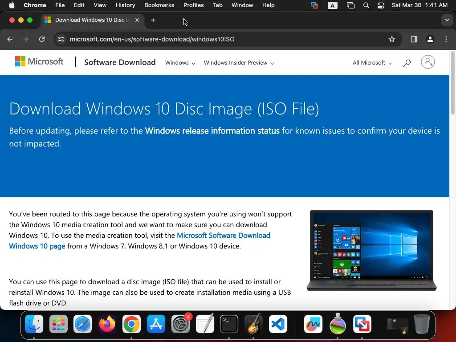The width and height of the screenshot is (456, 342).
Task: Open the App Store from the Dock
Action: tap(156, 324)
